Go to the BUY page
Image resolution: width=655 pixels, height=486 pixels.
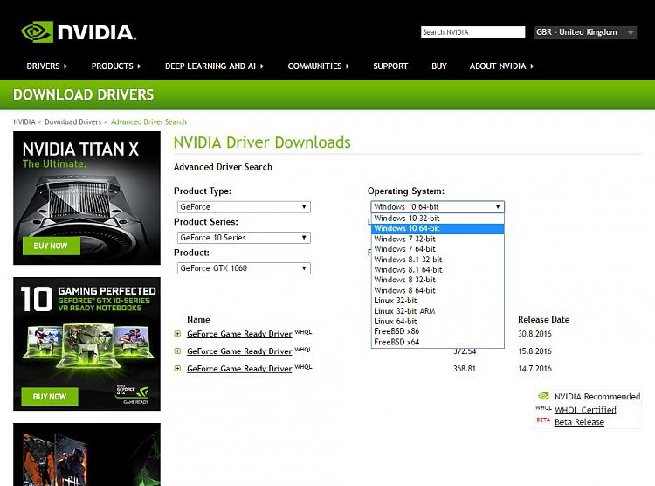tap(439, 66)
